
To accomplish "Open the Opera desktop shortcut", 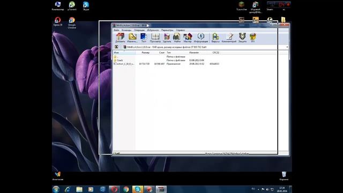I will pos(58,21).
